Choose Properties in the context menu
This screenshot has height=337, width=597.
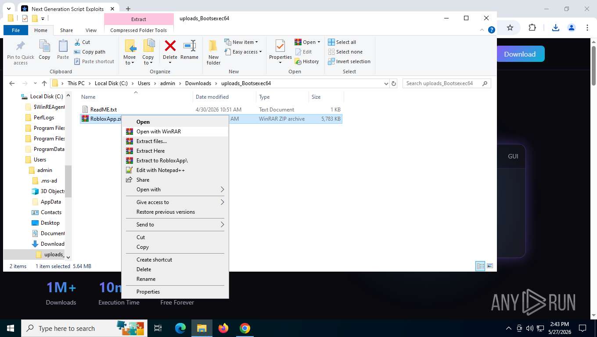(x=175, y=292)
